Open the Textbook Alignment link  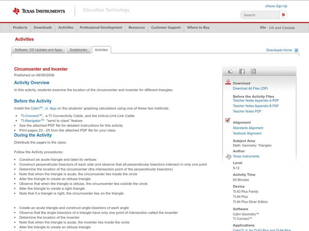pyautogui.click(x=247, y=133)
